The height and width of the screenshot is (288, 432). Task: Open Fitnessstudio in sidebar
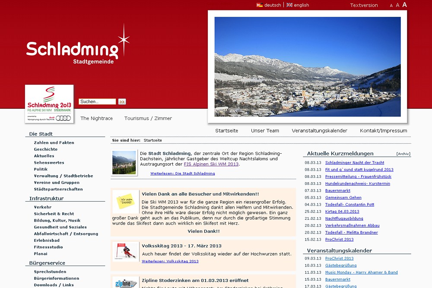(48, 247)
